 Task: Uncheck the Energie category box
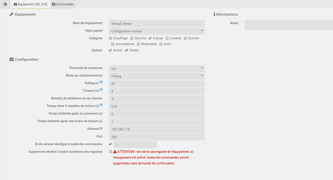(x=150, y=38)
